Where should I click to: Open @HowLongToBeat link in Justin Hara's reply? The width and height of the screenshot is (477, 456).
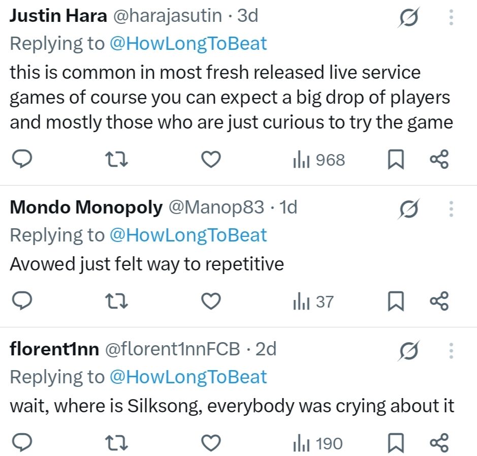point(188,44)
